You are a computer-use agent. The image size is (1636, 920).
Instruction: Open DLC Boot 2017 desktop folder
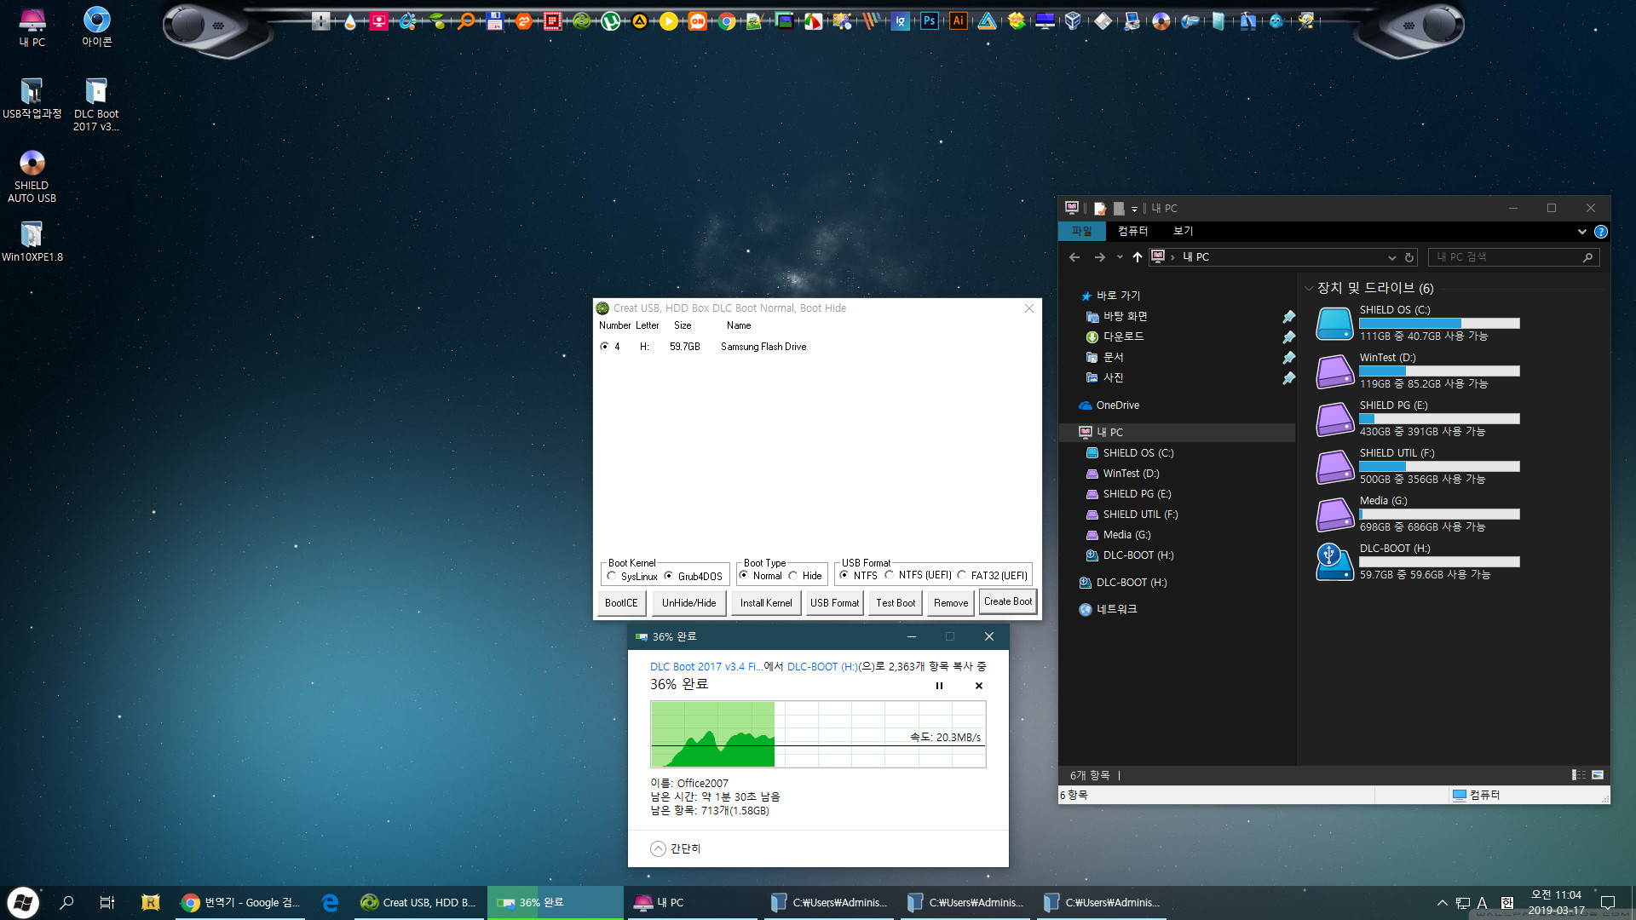[x=96, y=104]
